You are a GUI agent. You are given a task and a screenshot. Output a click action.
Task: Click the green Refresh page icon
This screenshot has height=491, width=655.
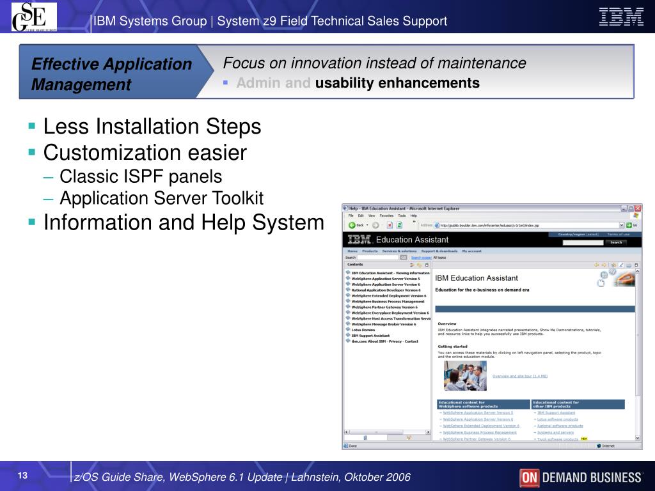[399, 225]
